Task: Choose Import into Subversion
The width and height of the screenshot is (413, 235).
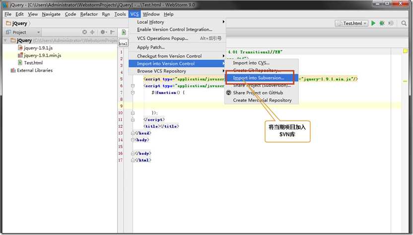Action: tap(262, 78)
